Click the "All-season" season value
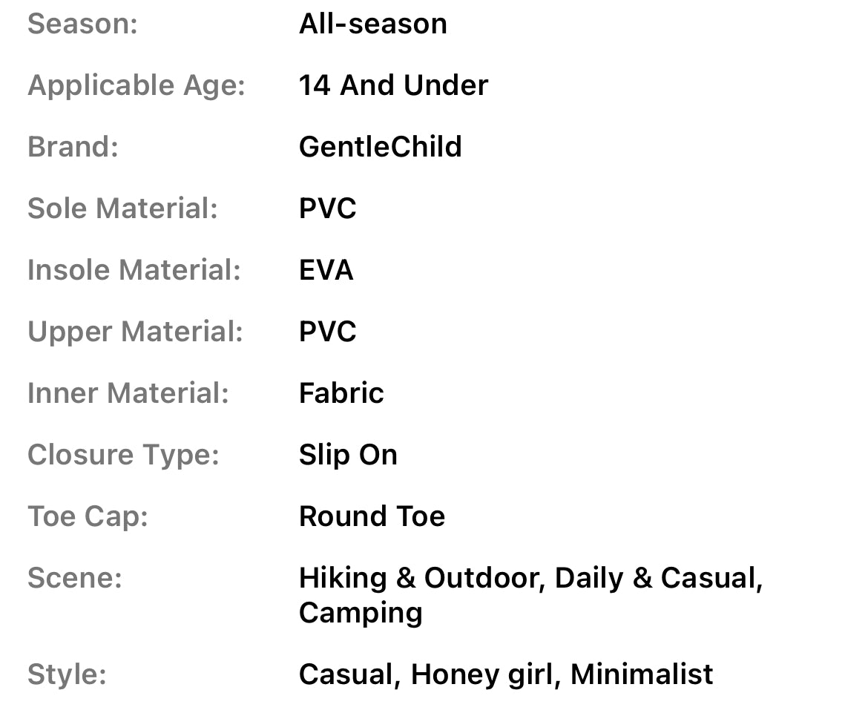868x713 pixels. click(372, 24)
